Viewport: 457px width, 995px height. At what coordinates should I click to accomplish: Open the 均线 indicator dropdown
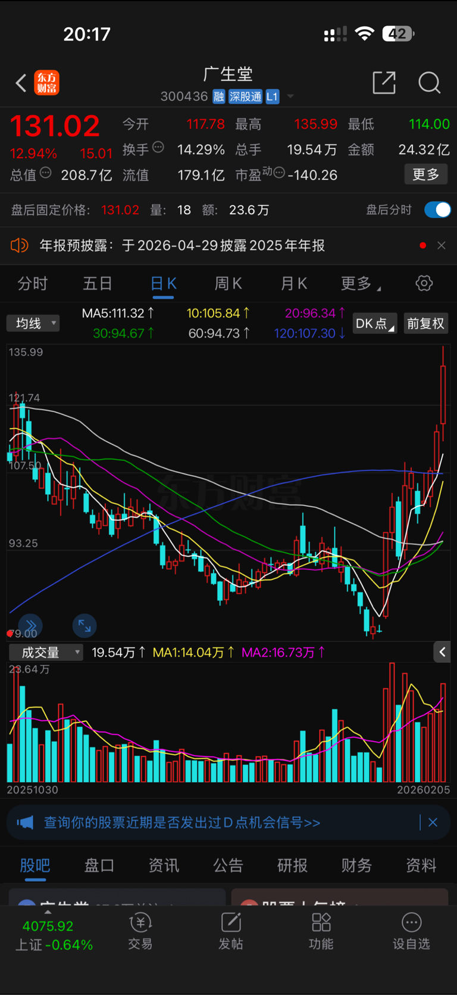33,324
